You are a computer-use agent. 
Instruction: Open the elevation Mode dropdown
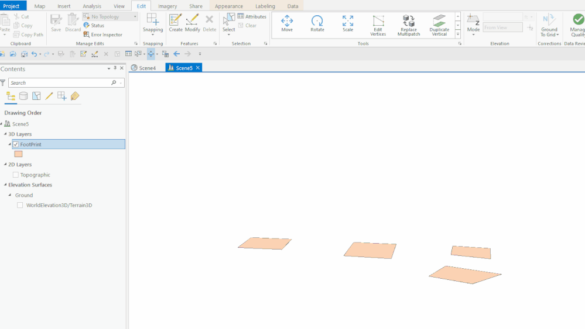point(474,34)
